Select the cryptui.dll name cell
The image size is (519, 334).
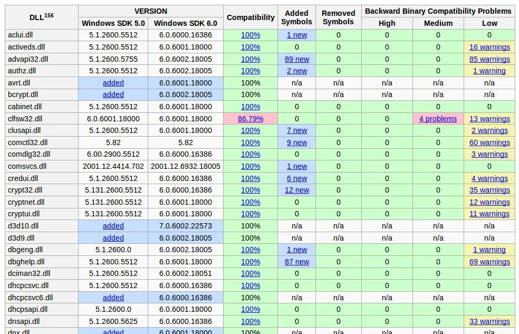[42, 214]
